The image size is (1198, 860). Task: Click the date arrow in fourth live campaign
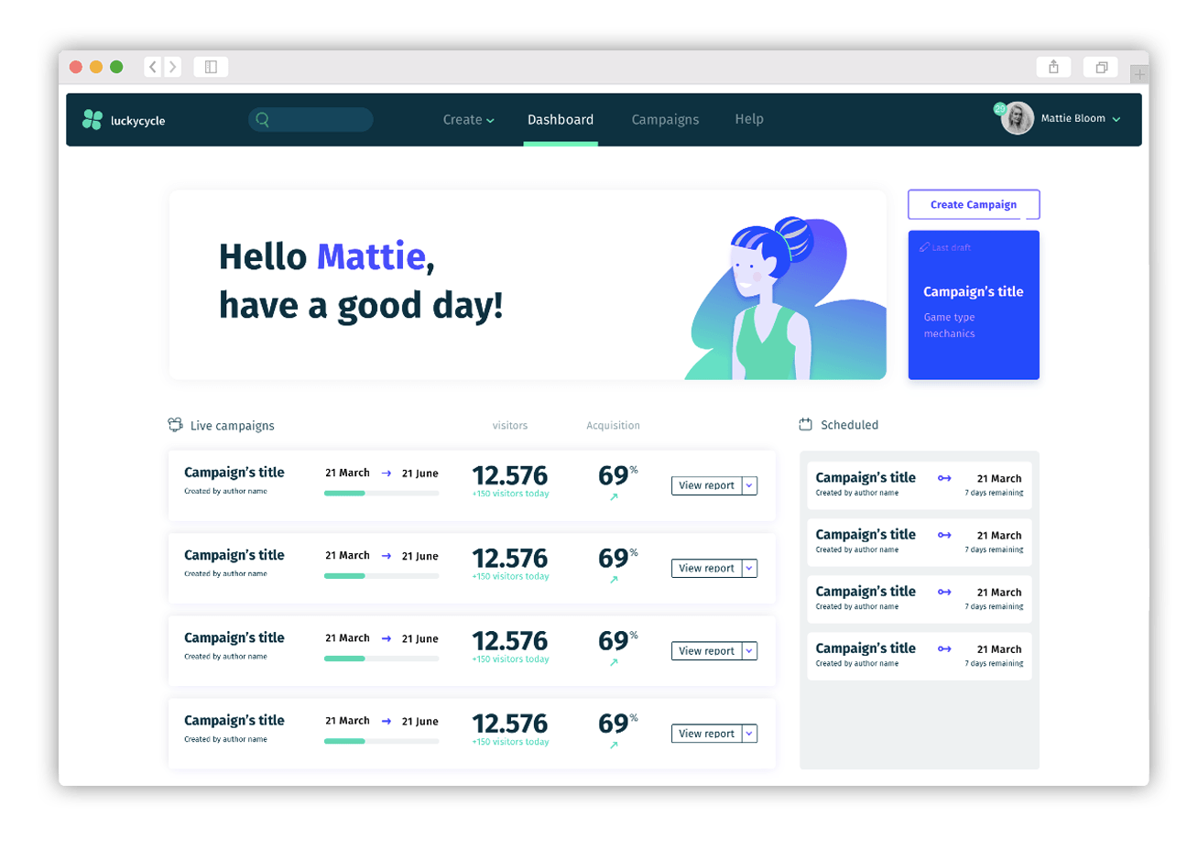(387, 722)
